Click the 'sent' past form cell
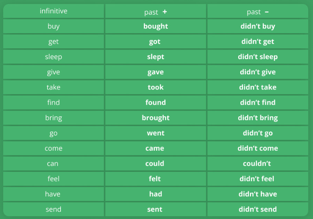Screen dimensions: 313x219 155,209
